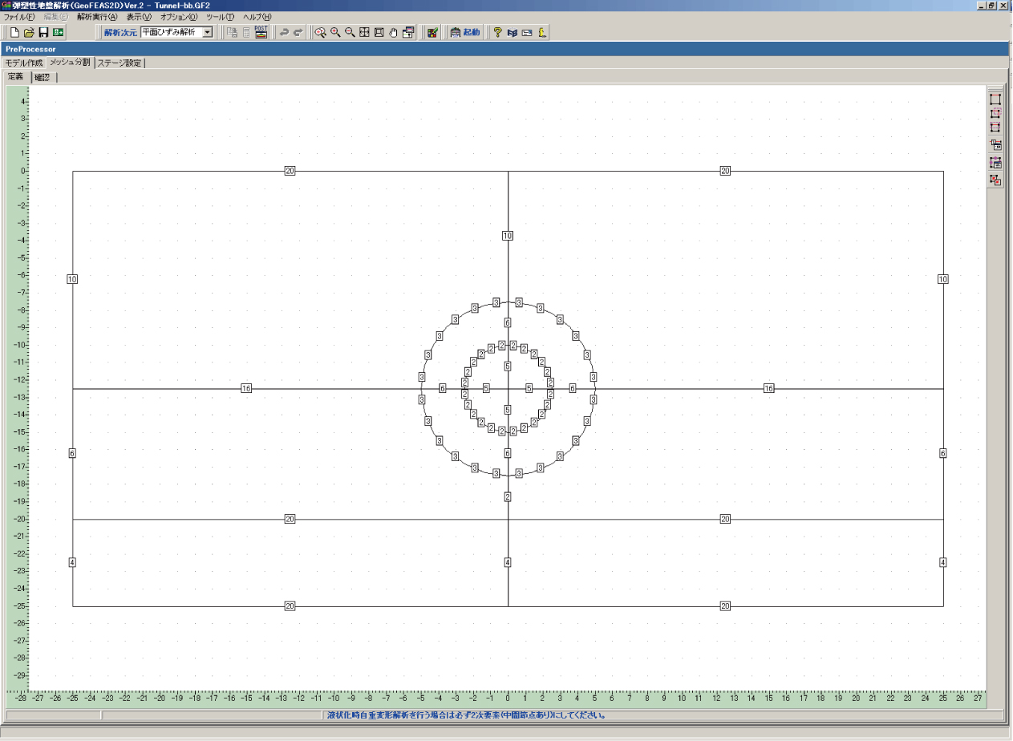Click the yellow question mark help icon

pos(497,33)
